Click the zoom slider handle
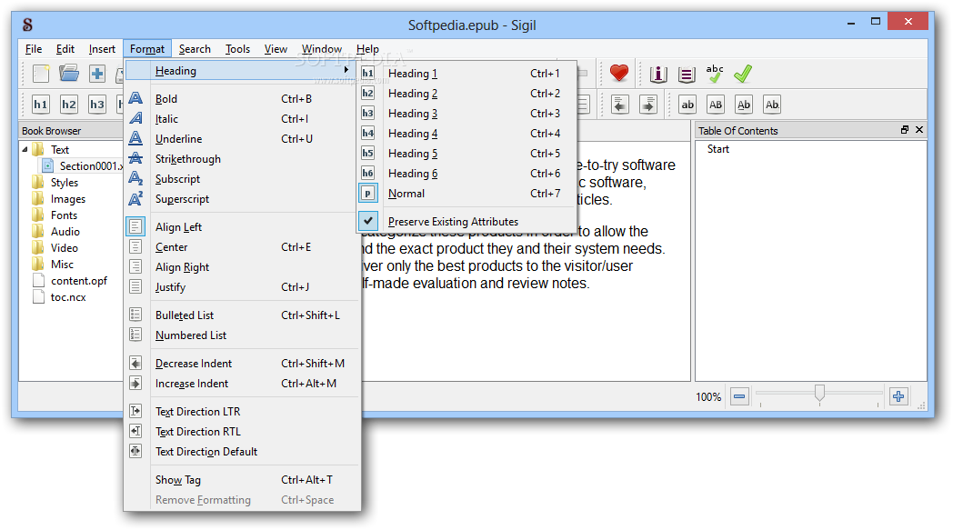Screen dimensions: 953x530 [819, 394]
